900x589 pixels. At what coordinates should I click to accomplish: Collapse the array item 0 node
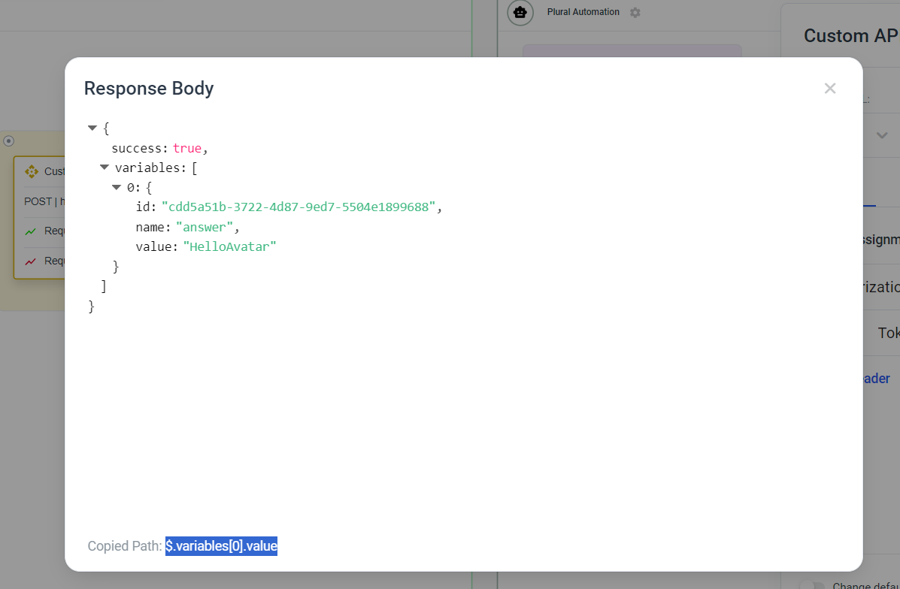(x=117, y=187)
